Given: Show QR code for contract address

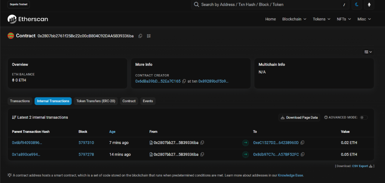Looking at the screenshot, I should coord(148,36).
